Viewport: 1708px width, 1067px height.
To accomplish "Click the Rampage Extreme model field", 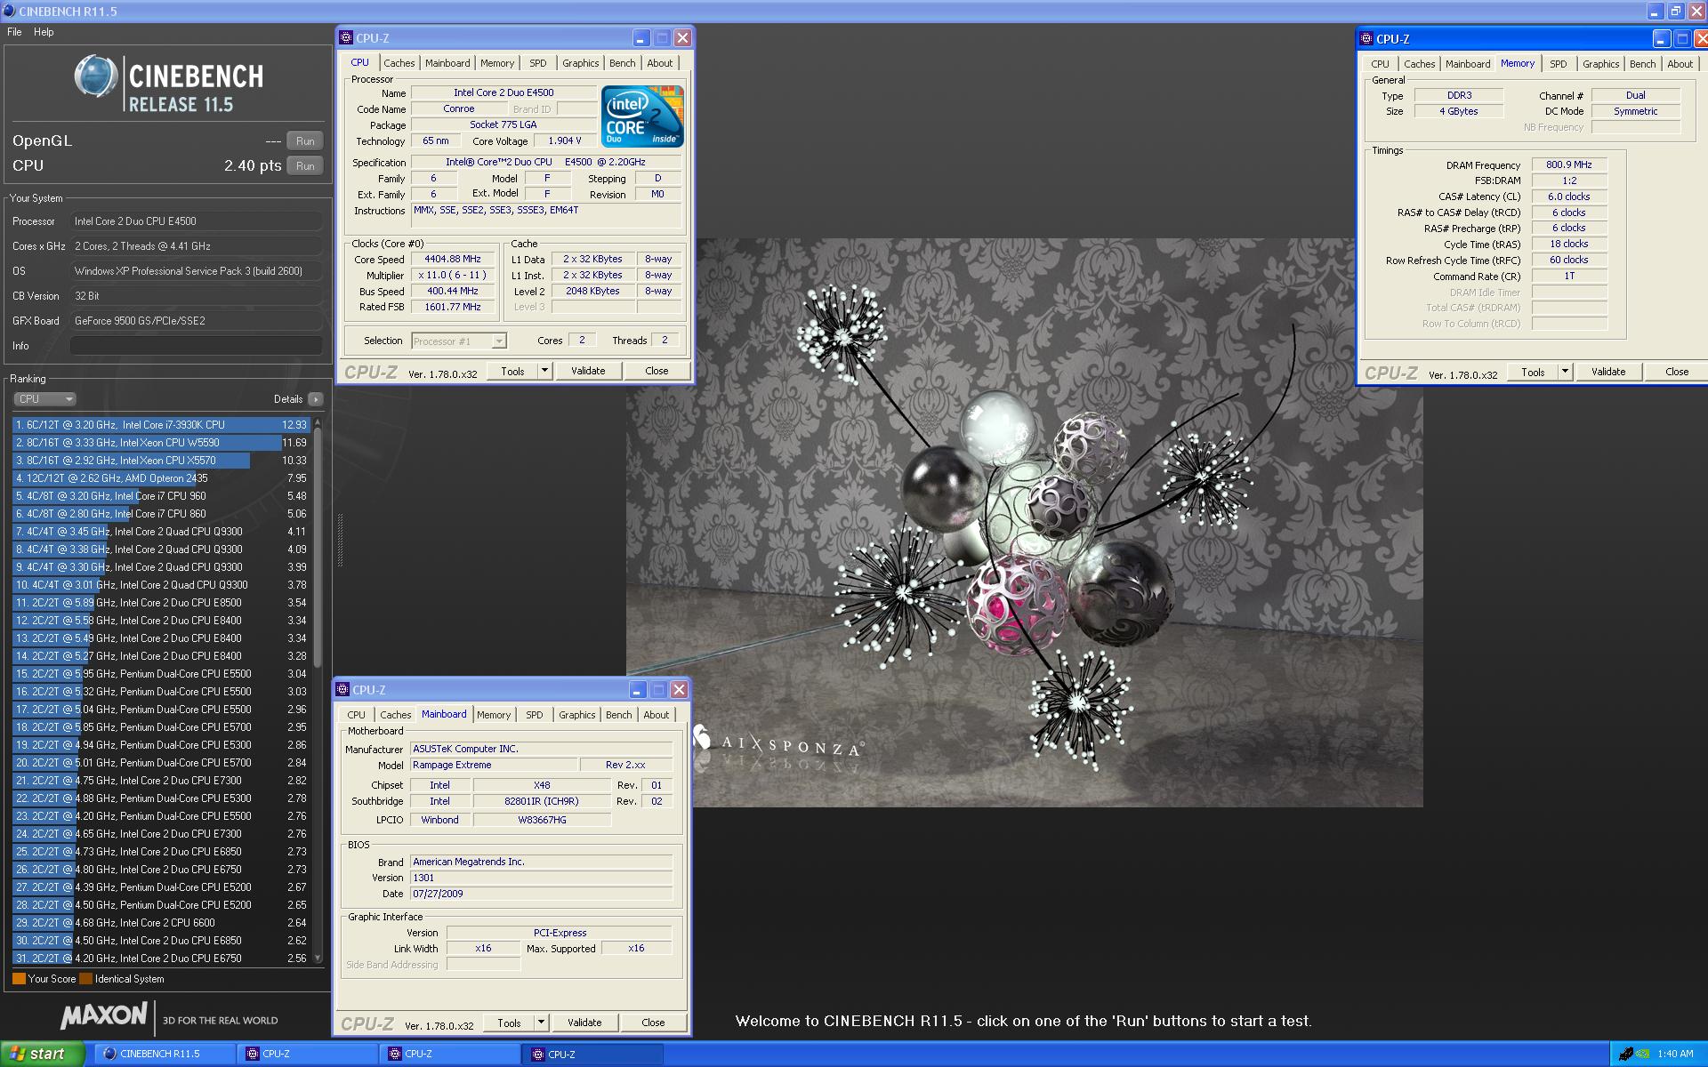I will click(x=493, y=766).
